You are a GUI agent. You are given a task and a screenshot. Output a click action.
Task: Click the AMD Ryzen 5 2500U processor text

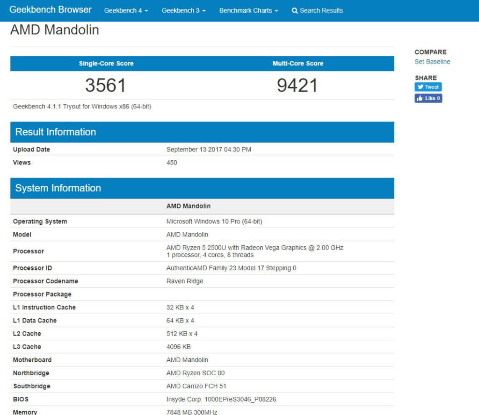(254, 248)
